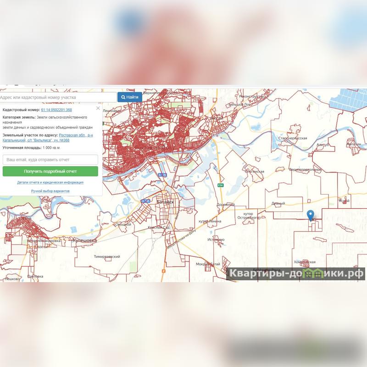367x367 pixels.
Task: Click the Квартиры-домики.рф watermark logo
Action: coord(295,273)
